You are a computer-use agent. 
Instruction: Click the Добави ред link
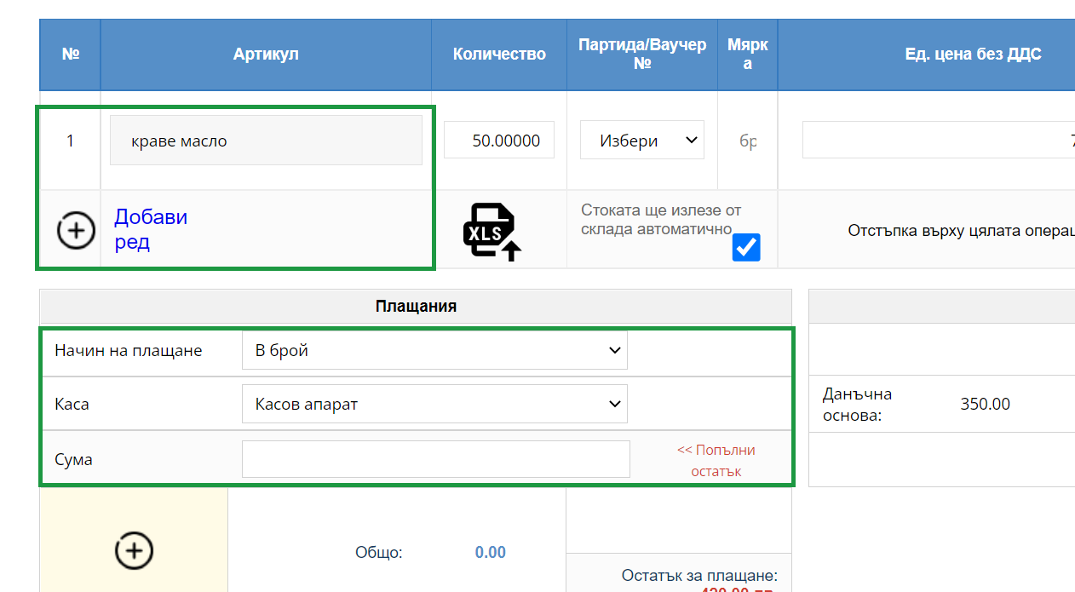(151, 229)
